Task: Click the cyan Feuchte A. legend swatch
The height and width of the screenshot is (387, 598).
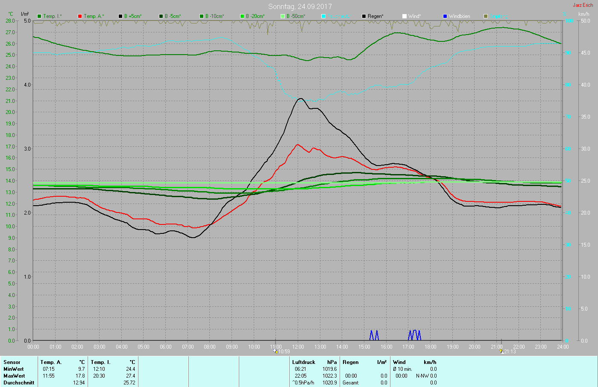Action: (x=323, y=16)
